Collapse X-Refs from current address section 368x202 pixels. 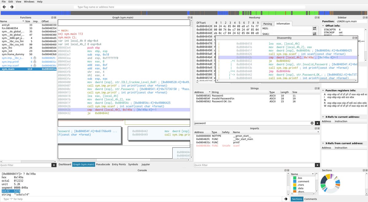point(323,143)
